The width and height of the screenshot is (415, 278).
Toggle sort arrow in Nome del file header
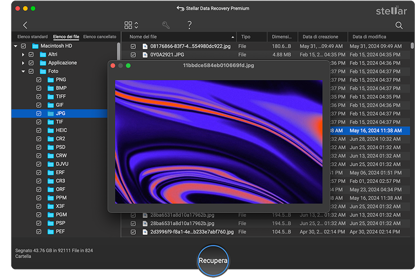coord(233,37)
